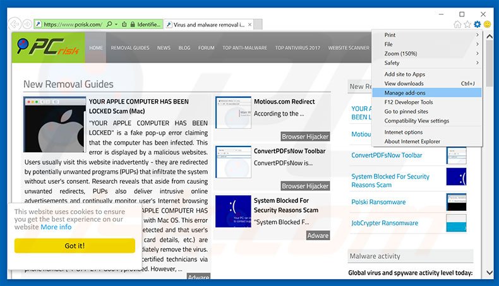Click the smiley feedback icon

[x=487, y=24]
